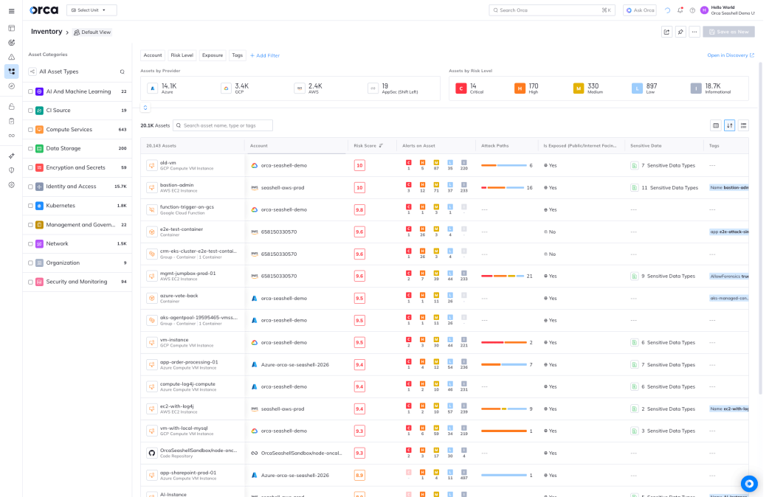Image resolution: width=769 pixels, height=497 pixels.
Task: Filter by AppSec Shift Left provider
Action: tap(393, 88)
